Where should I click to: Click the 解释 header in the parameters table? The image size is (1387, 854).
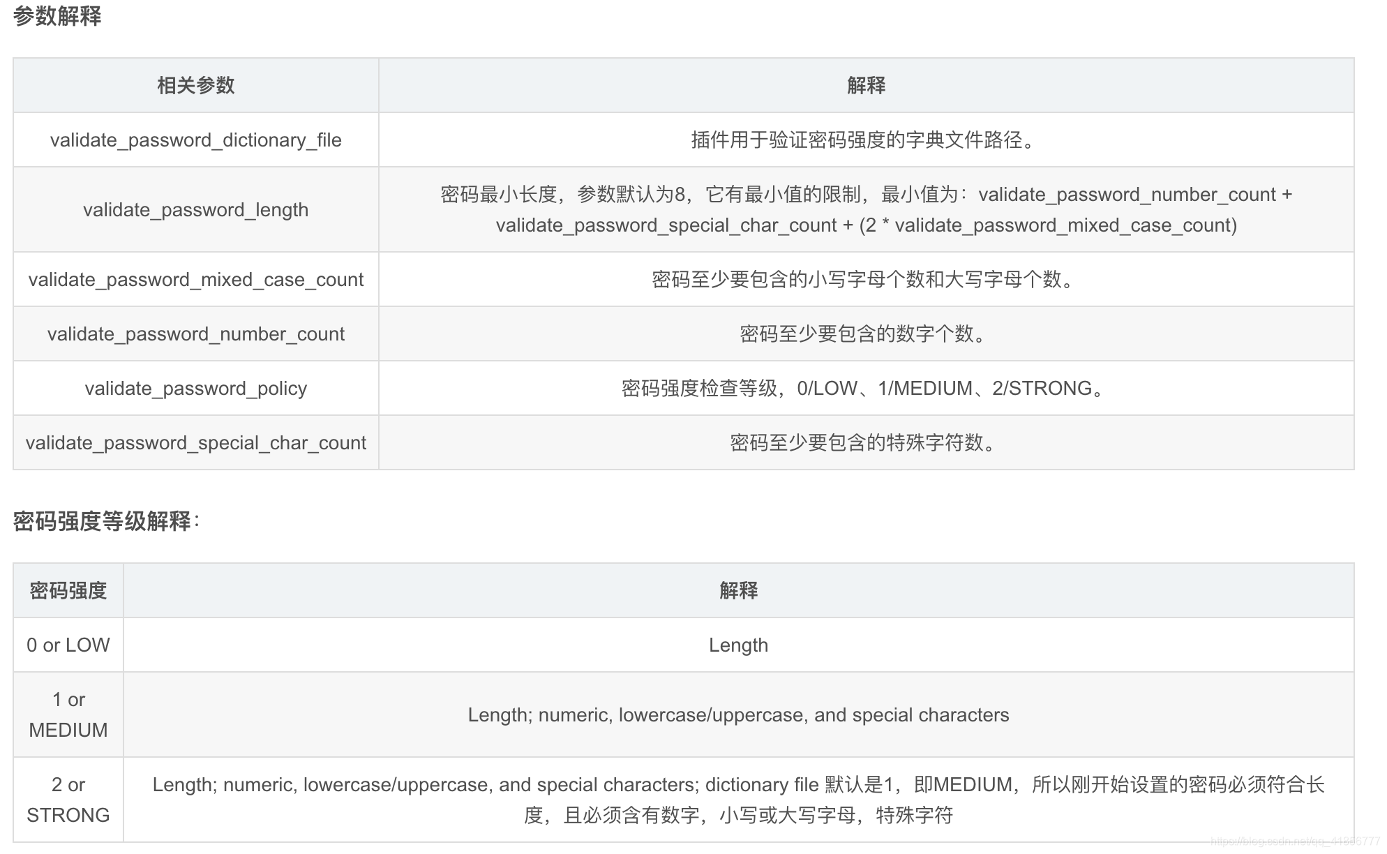point(866,85)
